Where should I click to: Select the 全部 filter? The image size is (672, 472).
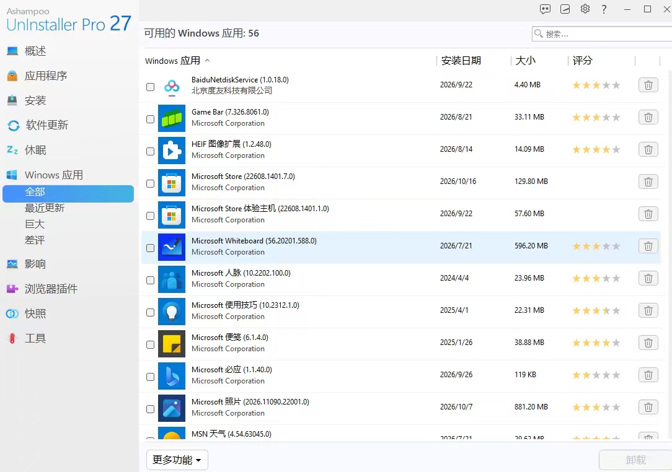tap(68, 194)
